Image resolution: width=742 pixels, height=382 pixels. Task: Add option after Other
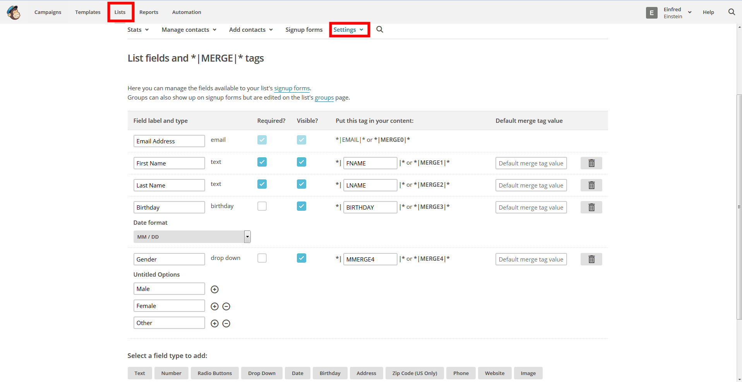point(215,323)
